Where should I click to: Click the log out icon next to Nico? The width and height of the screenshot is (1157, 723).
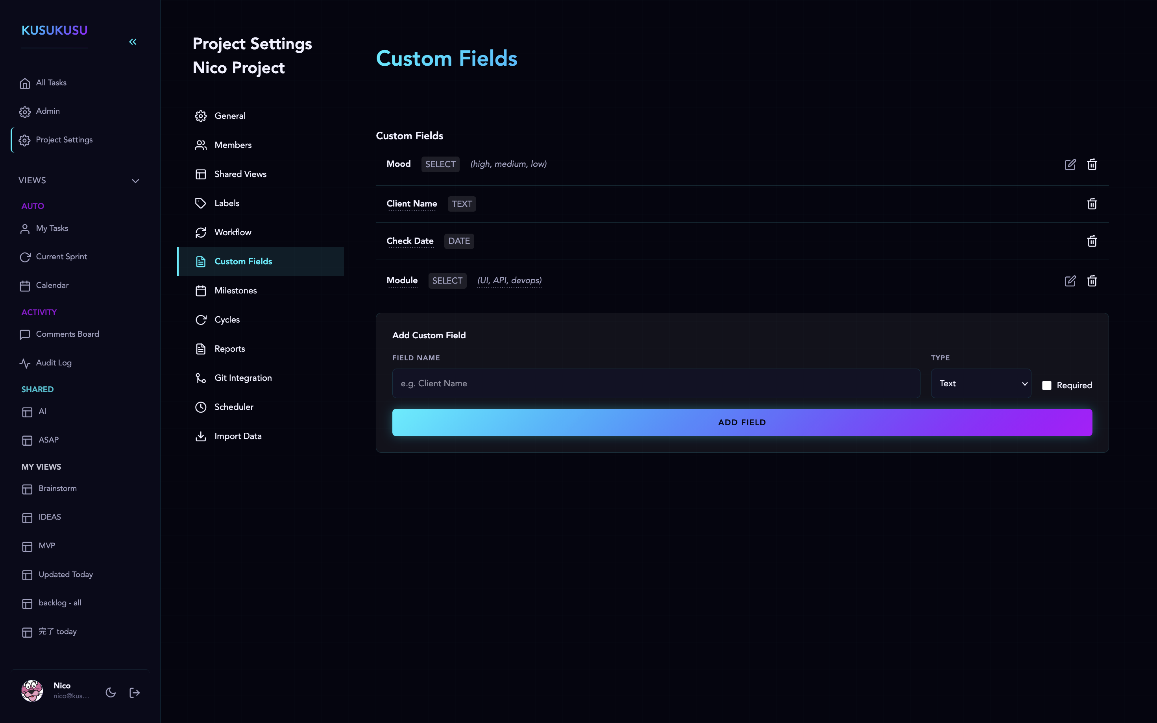pyautogui.click(x=135, y=692)
